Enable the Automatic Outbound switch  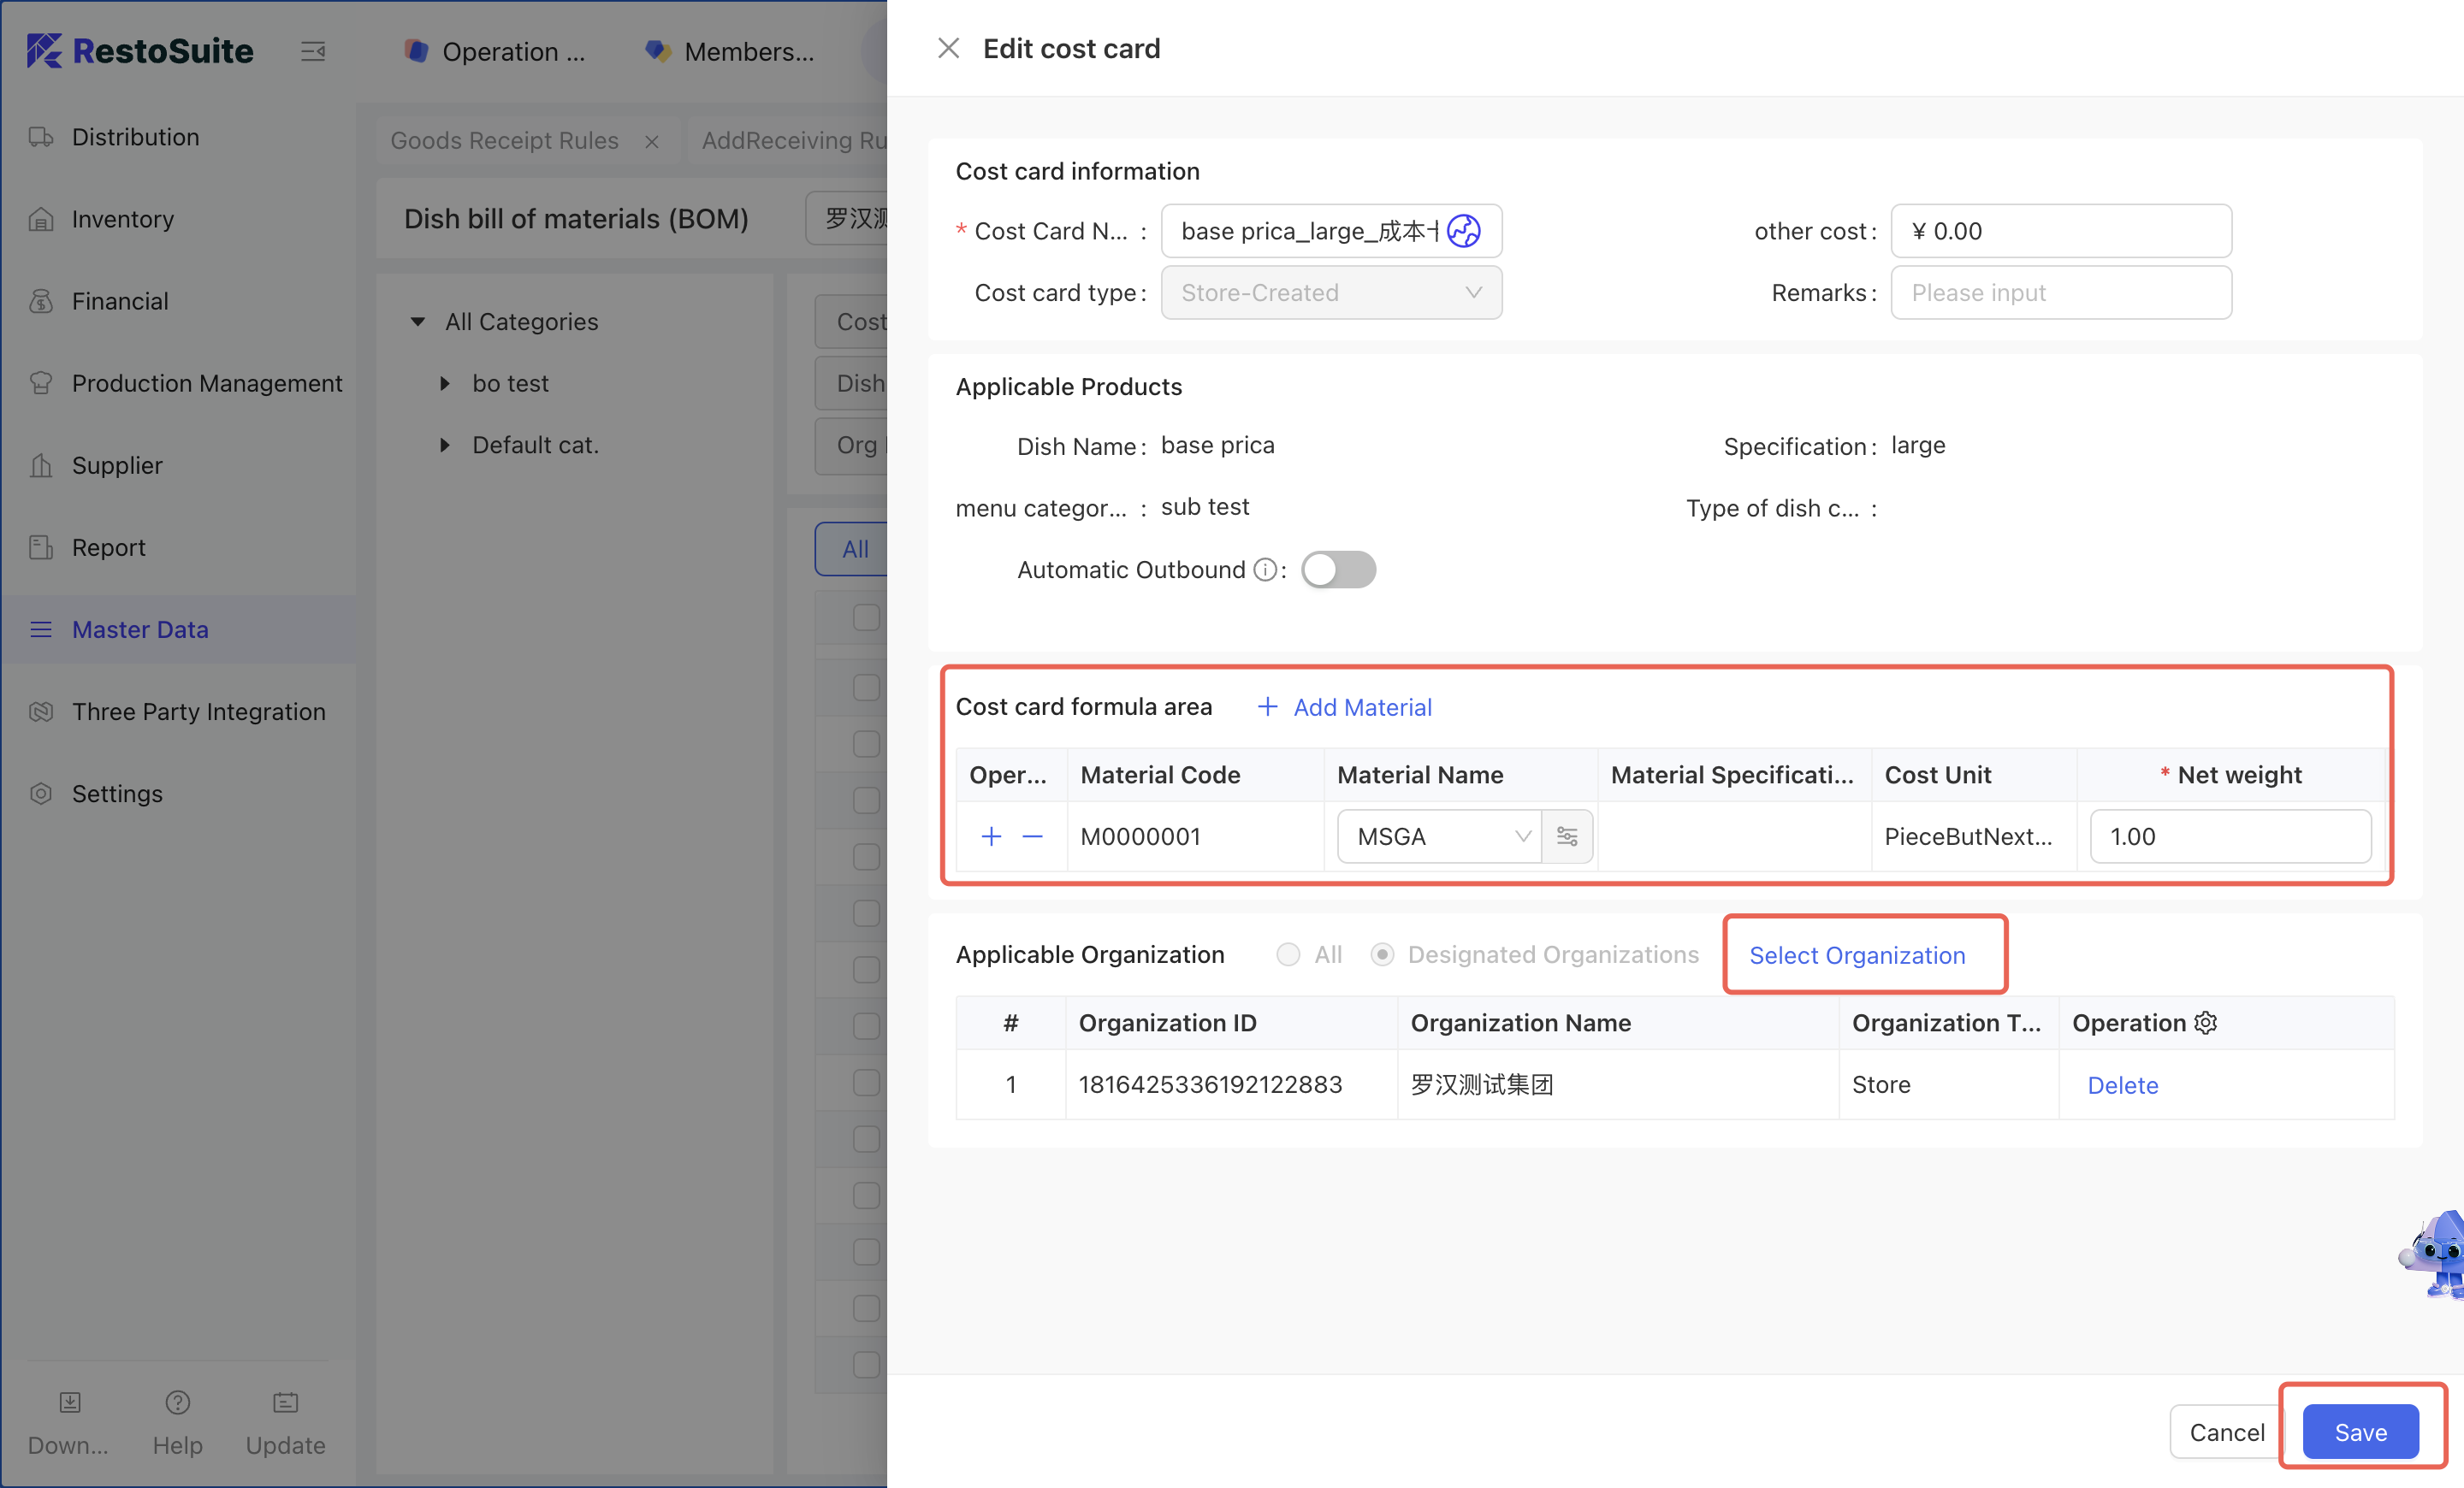(1338, 570)
